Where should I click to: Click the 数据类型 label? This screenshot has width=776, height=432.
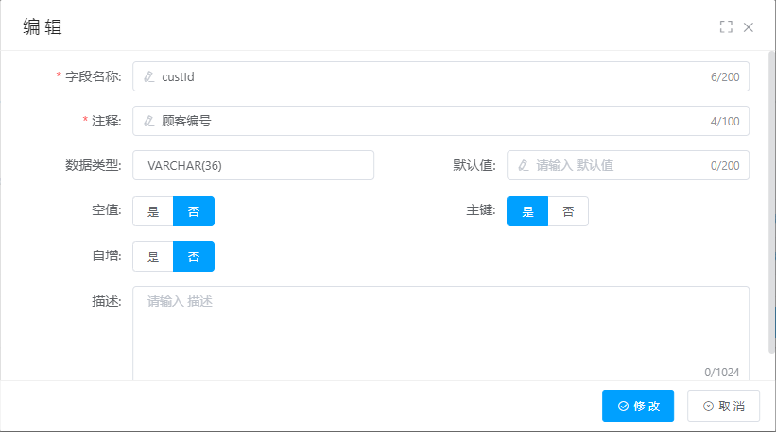94,165
